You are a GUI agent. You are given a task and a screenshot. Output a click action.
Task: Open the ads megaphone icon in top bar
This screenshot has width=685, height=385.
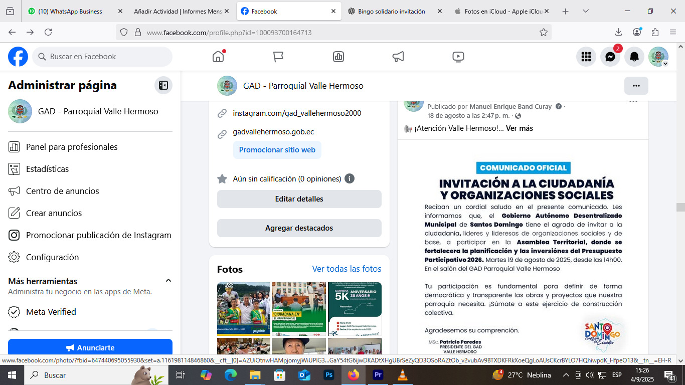pos(398,57)
